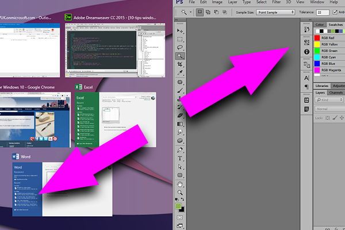This screenshot has height=230, width=345.
Task: Open the Image menu
Action: [x=217, y=2]
